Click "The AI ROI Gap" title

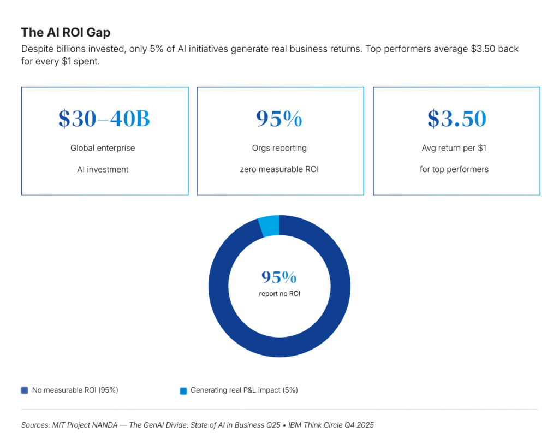pos(66,32)
